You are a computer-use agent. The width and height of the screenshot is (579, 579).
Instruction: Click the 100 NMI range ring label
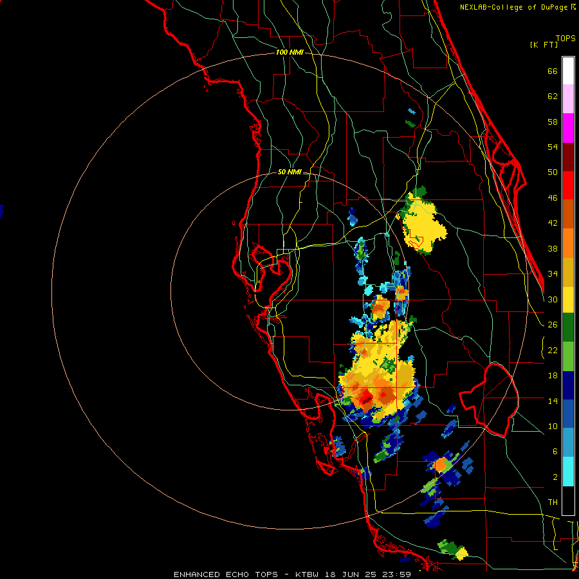pyautogui.click(x=289, y=53)
